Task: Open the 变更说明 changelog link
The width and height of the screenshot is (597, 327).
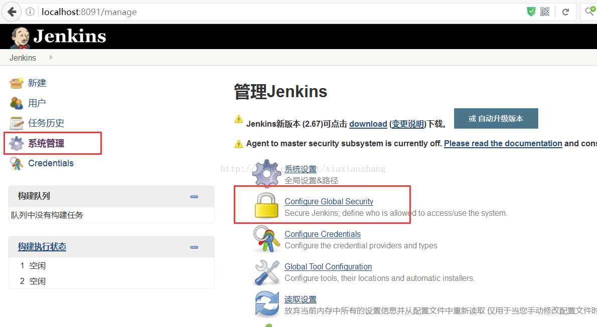Action: tap(408, 124)
